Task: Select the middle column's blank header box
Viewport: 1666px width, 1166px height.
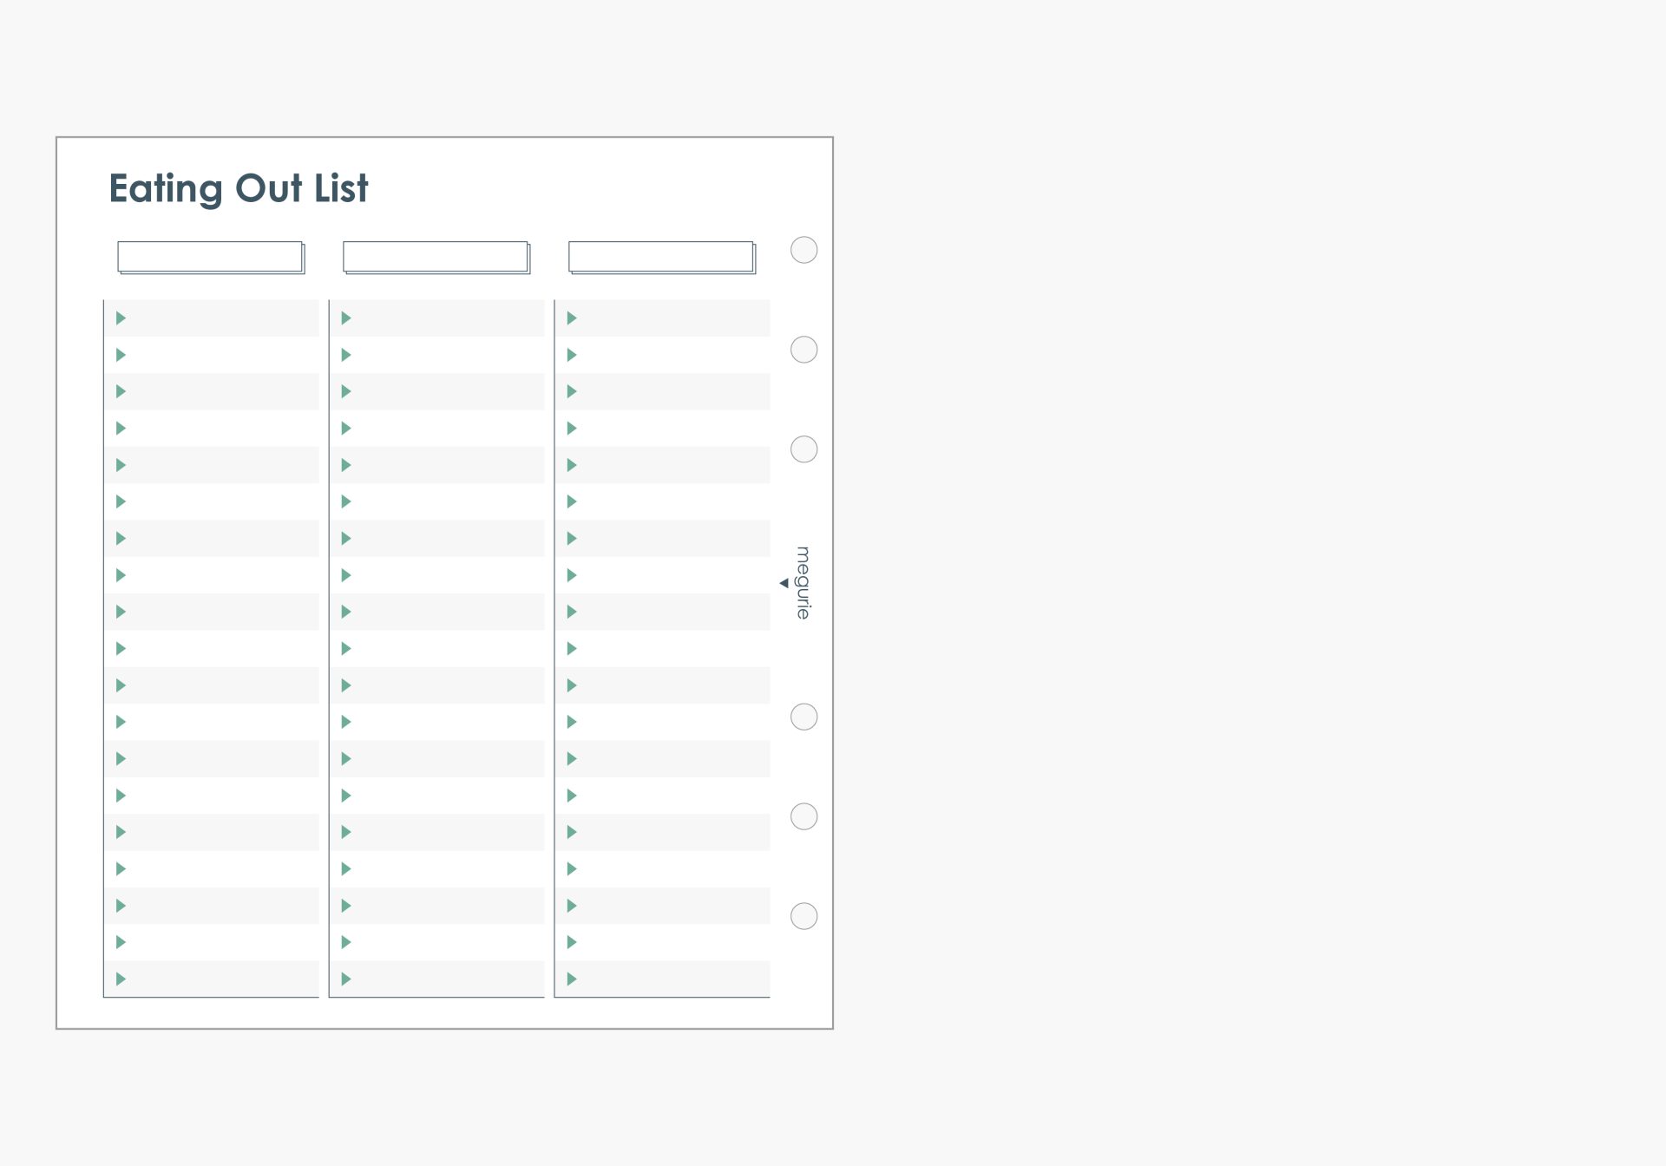Action: coord(436,257)
